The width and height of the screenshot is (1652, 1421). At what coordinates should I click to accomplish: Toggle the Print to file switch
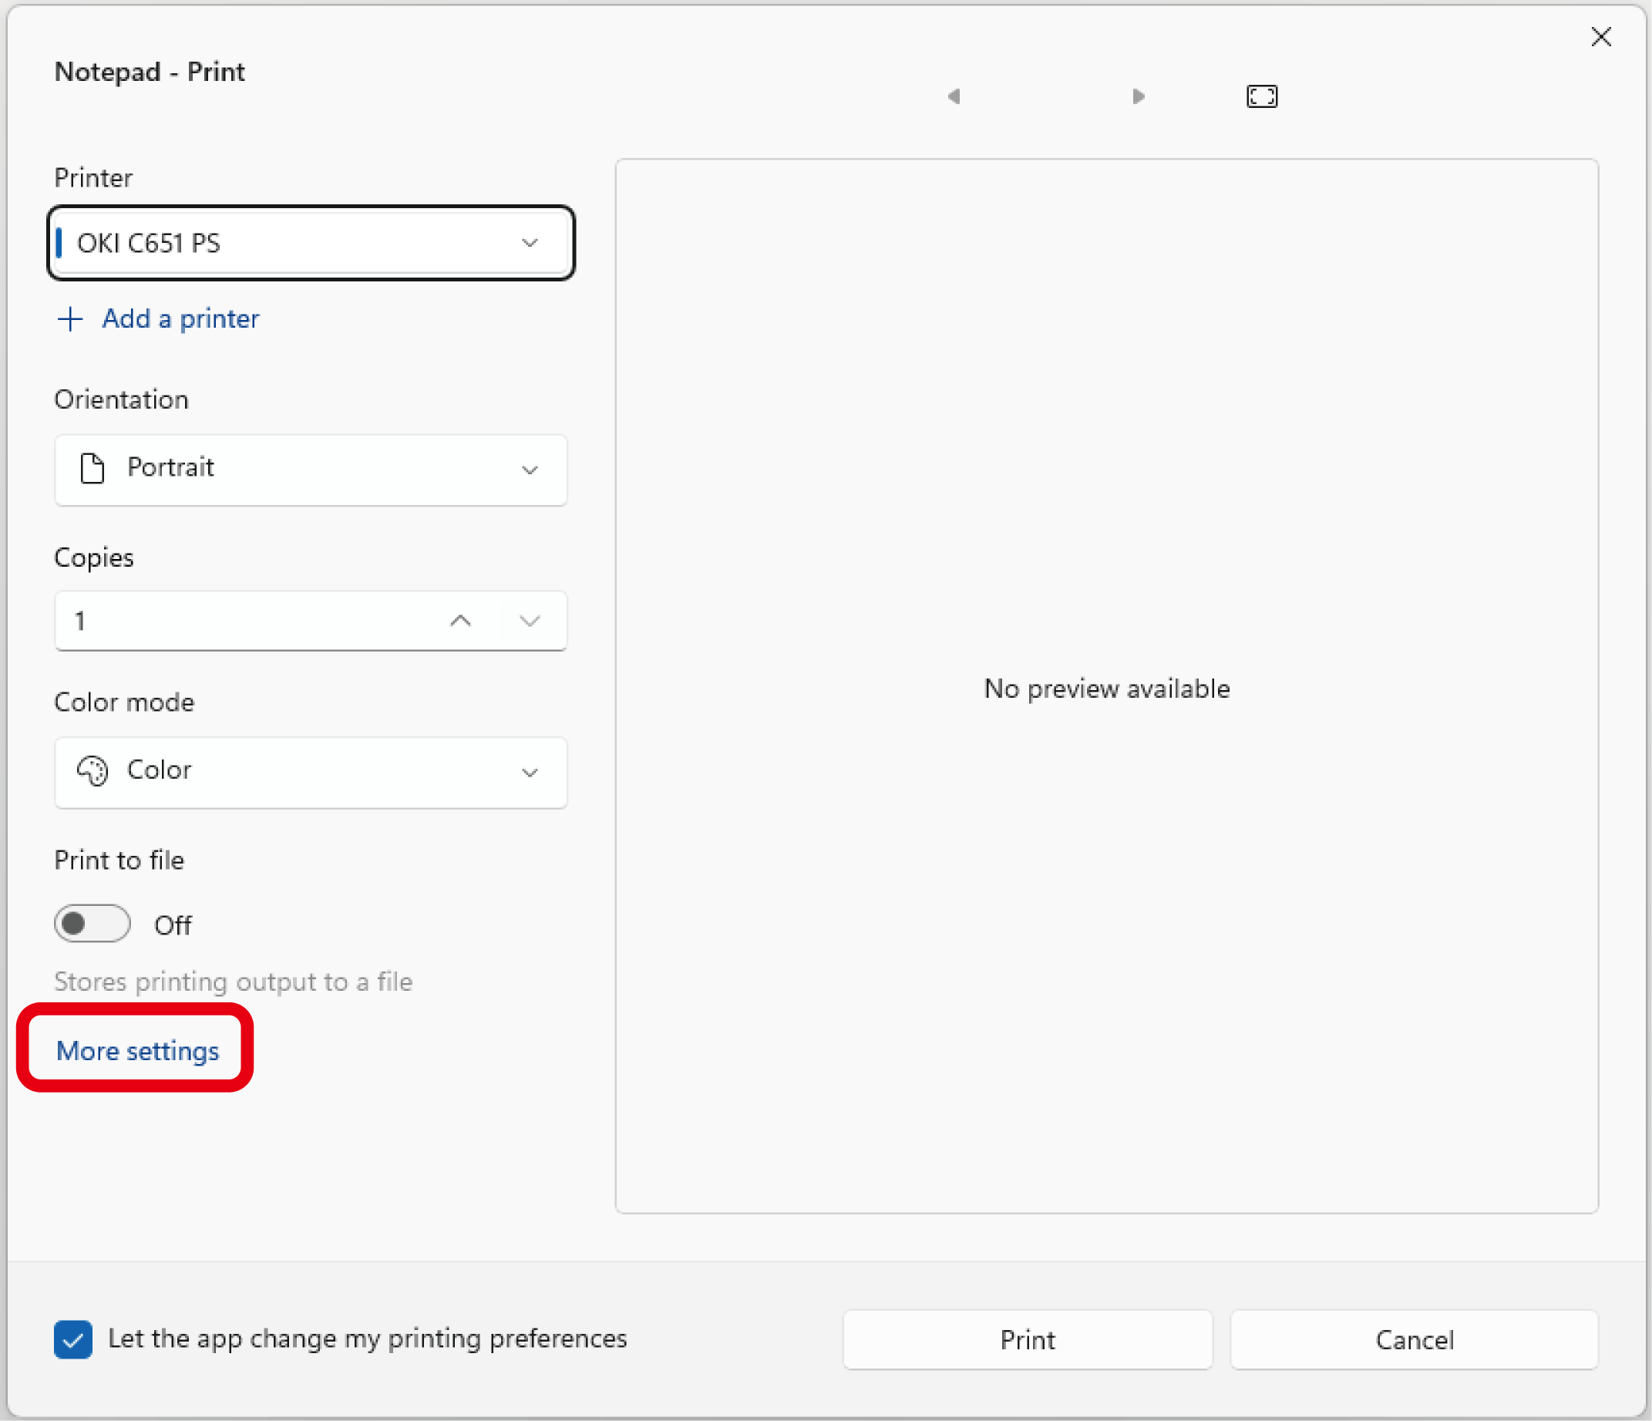tap(93, 924)
